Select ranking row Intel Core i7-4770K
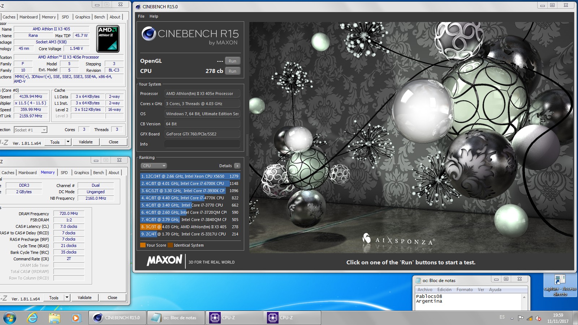Image resolution: width=578 pixels, height=325 pixels. [190, 198]
